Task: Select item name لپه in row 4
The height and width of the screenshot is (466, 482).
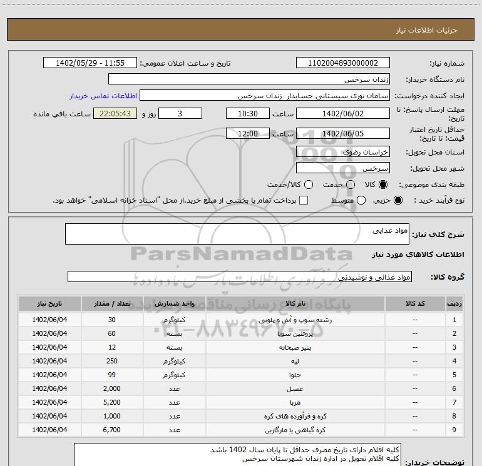Action: click(x=295, y=362)
